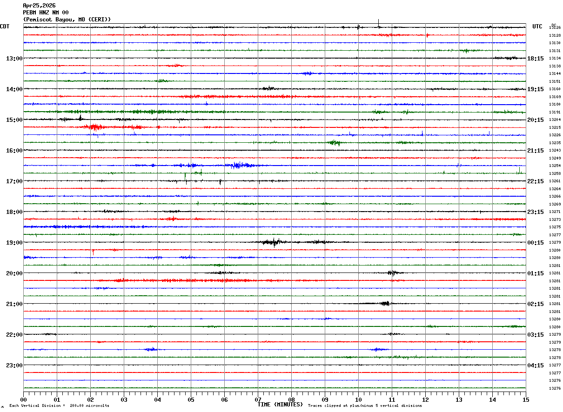Viewport: 563px width, 412px height.
Task: Click the DC offset value "13130"
Action: tap(555, 43)
